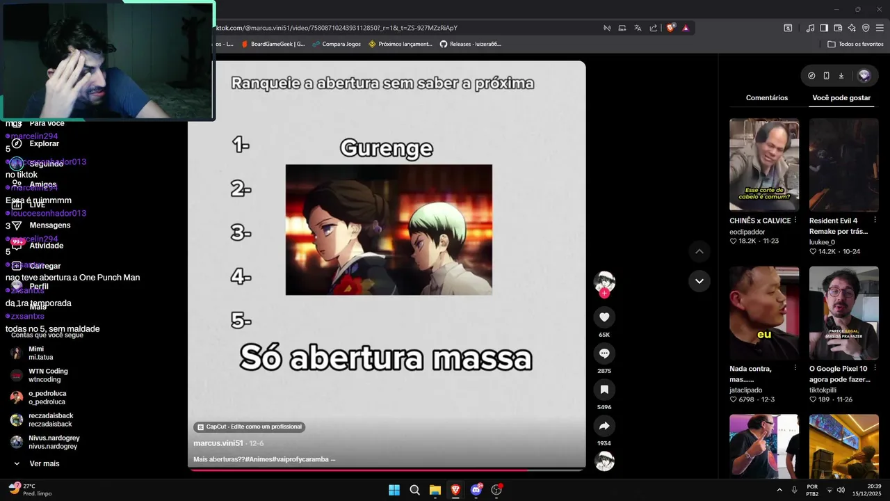Open the Windows Start menu
Image resolution: width=890 pixels, height=501 pixels.
394,490
